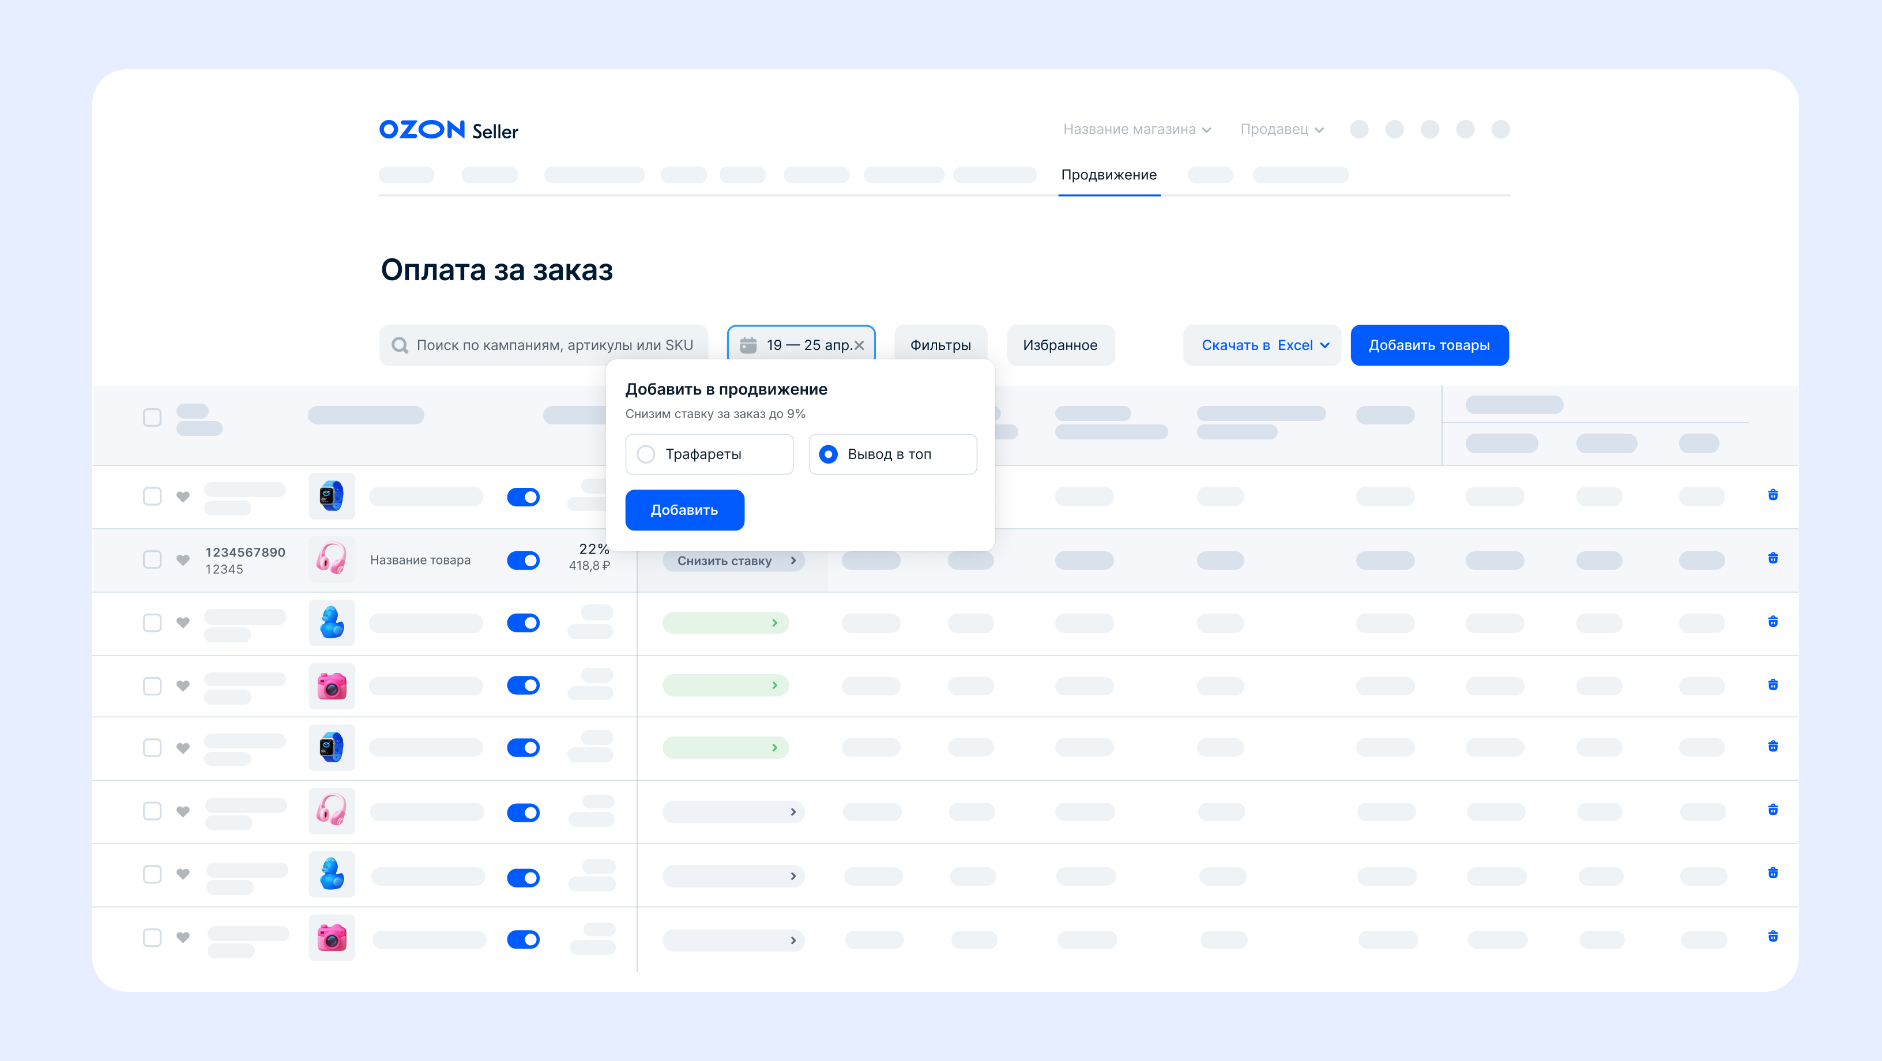
Task: Click the search magnifier icon
Action: (x=400, y=345)
